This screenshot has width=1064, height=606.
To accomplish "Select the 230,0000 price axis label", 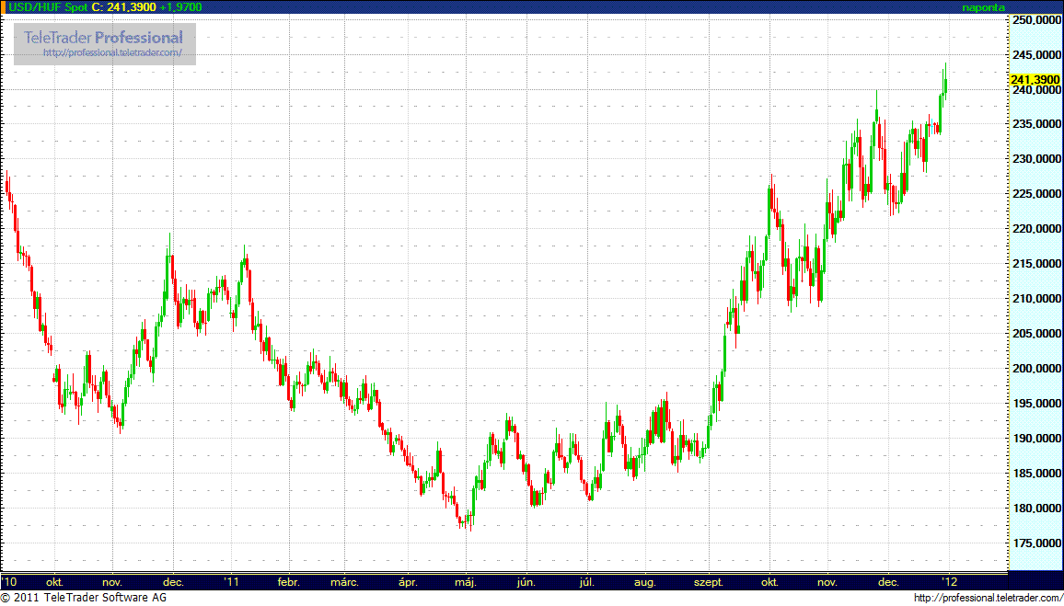I will coord(1035,158).
